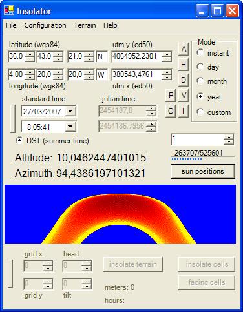Click the D letter button
This screenshot has height=312, width=243.
(184, 80)
